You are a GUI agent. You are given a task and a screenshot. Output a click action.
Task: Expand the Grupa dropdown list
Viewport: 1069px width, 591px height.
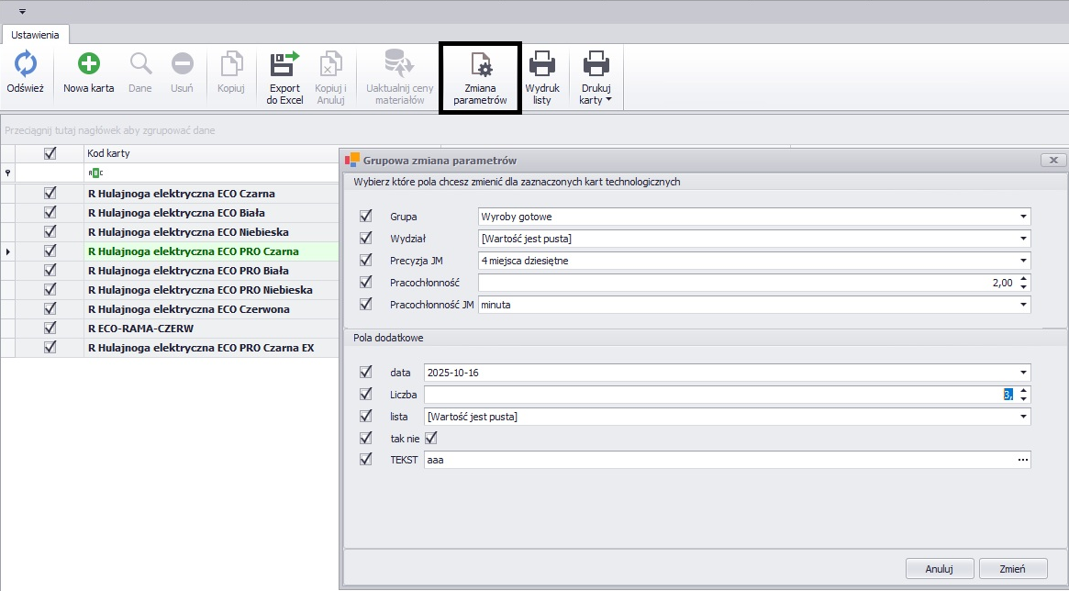(1022, 217)
